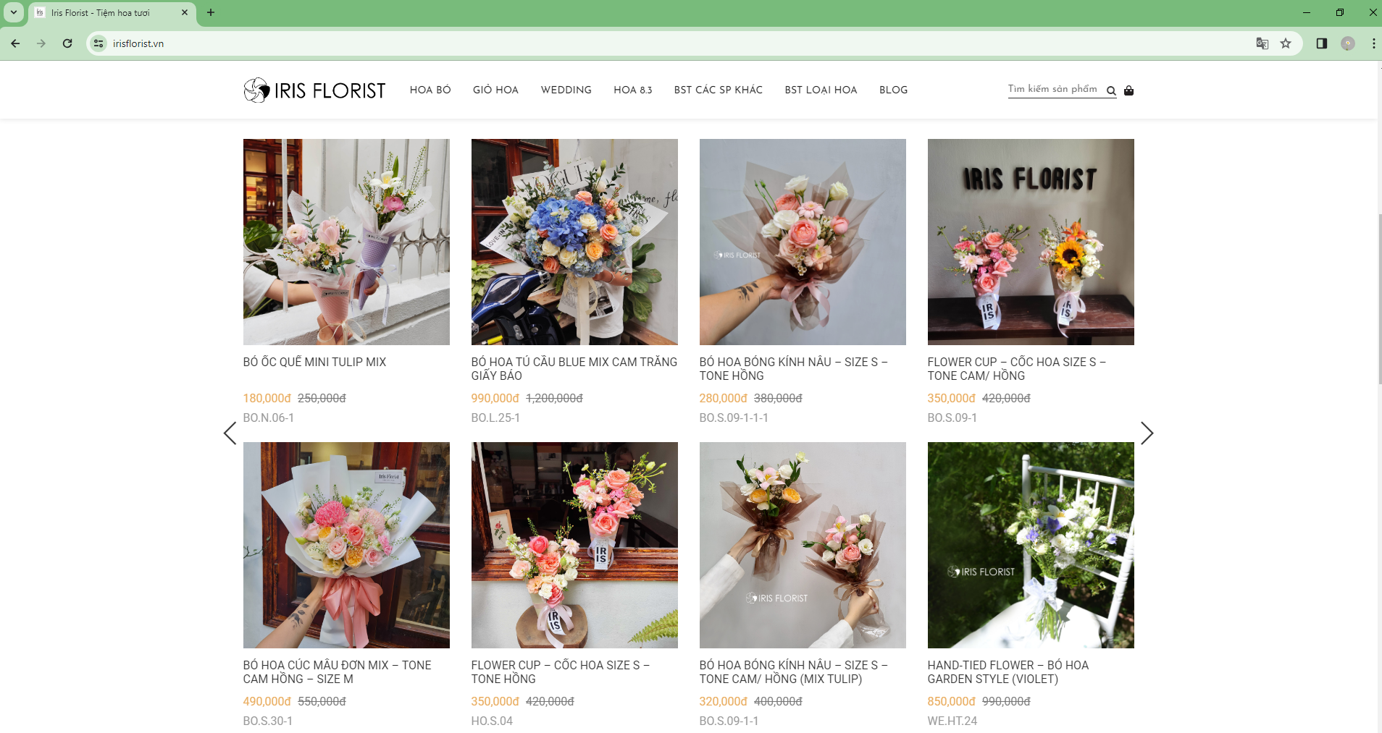Screen dimensions: 1382x733
Task: Click the Iris Florist logo
Action: [314, 90]
